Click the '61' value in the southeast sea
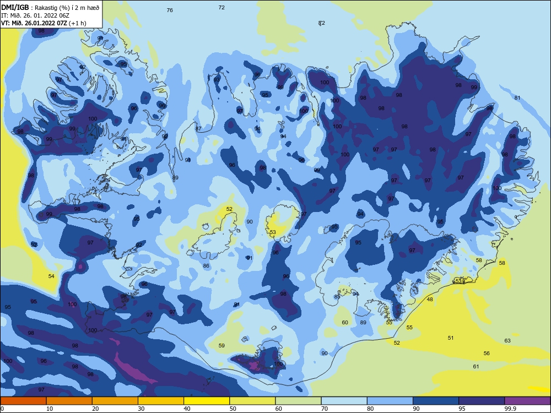 click(476, 366)
